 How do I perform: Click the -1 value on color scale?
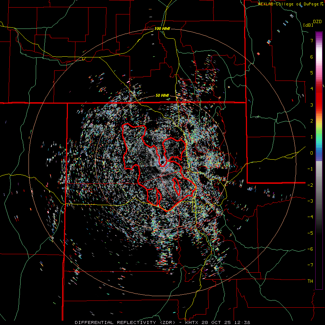coord(310,169)
